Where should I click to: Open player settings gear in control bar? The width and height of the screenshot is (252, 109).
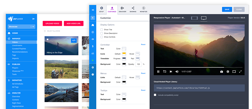point(228,72)
